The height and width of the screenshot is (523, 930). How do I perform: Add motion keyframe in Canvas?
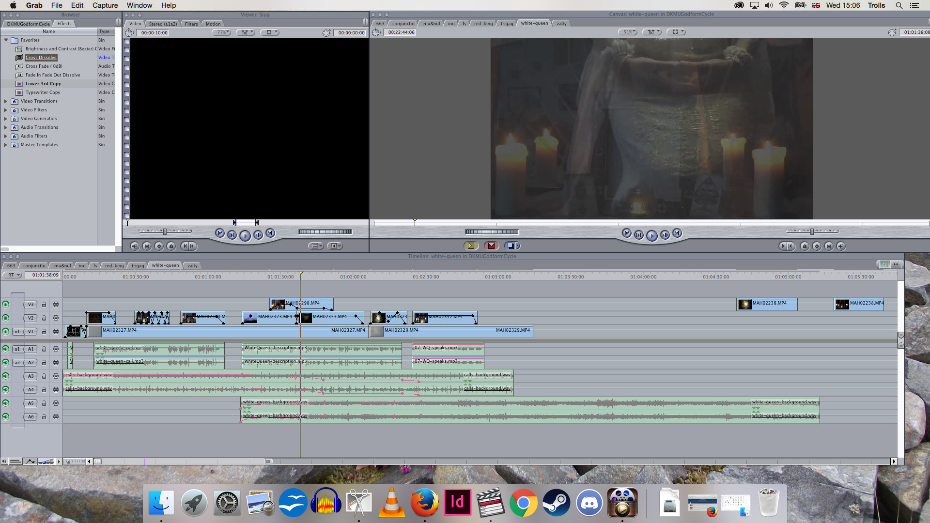[x=817, y=246]
